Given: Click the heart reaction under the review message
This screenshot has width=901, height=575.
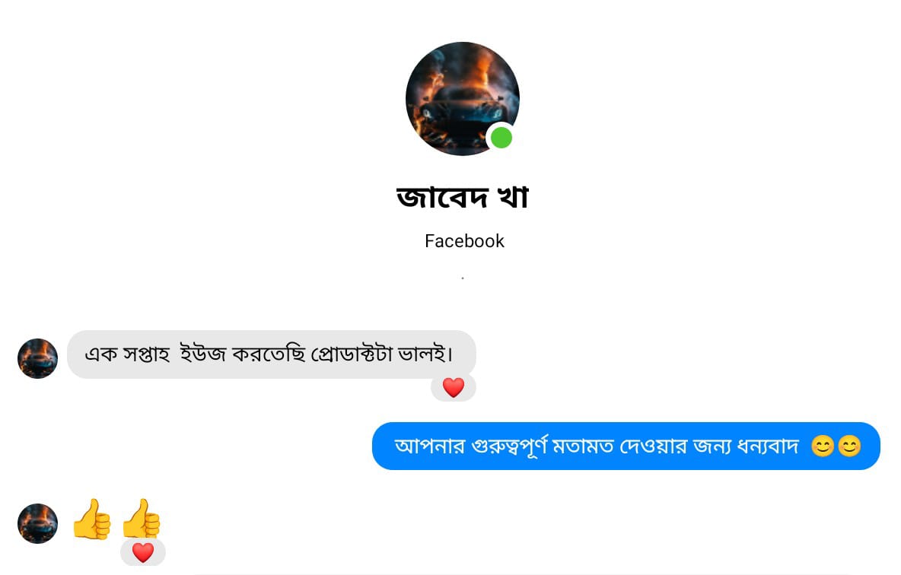Looking at the screenshot, I should pos(454,388).
